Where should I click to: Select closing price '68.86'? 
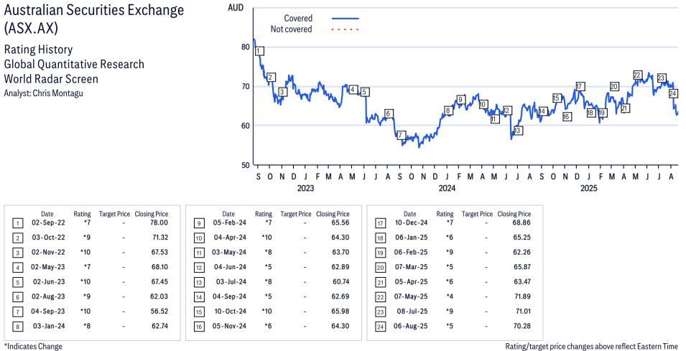pos(522,223)
